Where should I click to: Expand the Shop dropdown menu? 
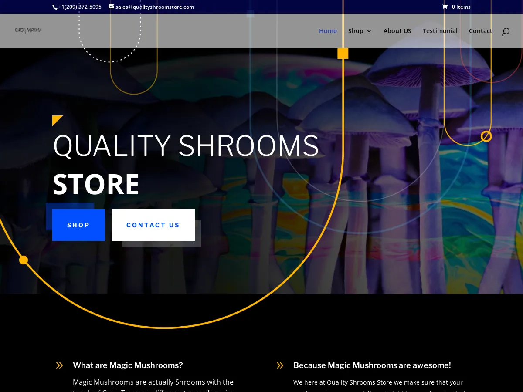(356, 31)
